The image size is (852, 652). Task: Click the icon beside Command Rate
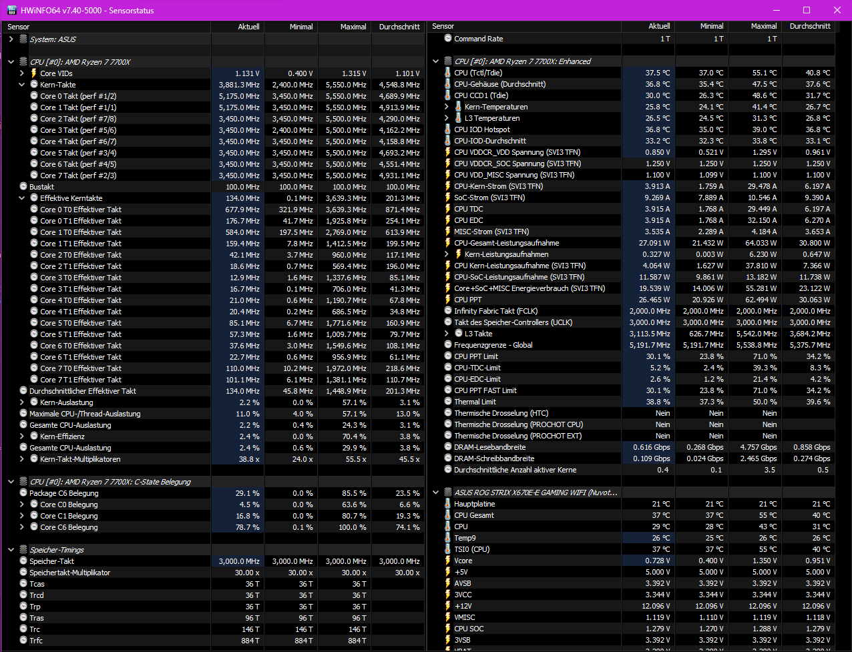click(x=448, y=39)
